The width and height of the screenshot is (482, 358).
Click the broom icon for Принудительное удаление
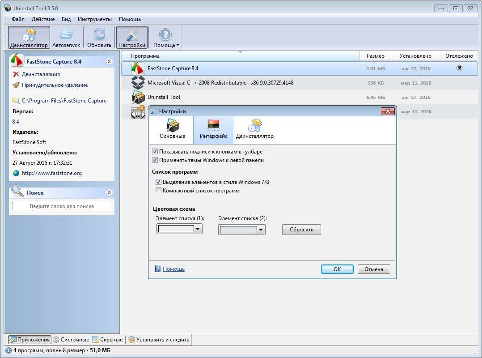(x=16, y=85)
